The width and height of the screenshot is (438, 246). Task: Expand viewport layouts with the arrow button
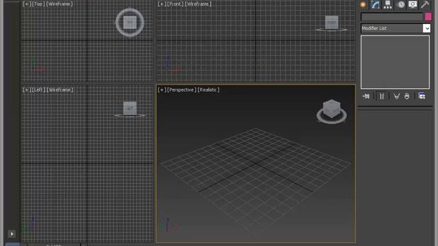tap(12, 234)
